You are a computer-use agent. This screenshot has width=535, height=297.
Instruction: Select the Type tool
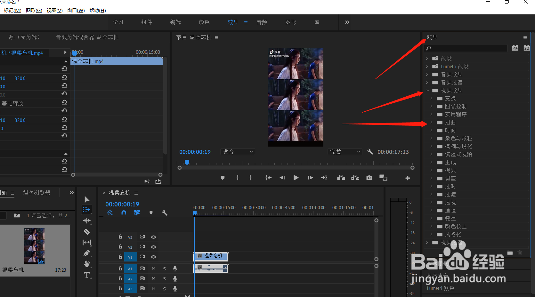[87, 275]
